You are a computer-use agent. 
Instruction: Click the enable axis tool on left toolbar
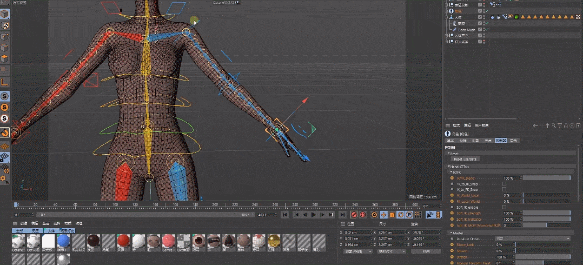click(4, 82)
